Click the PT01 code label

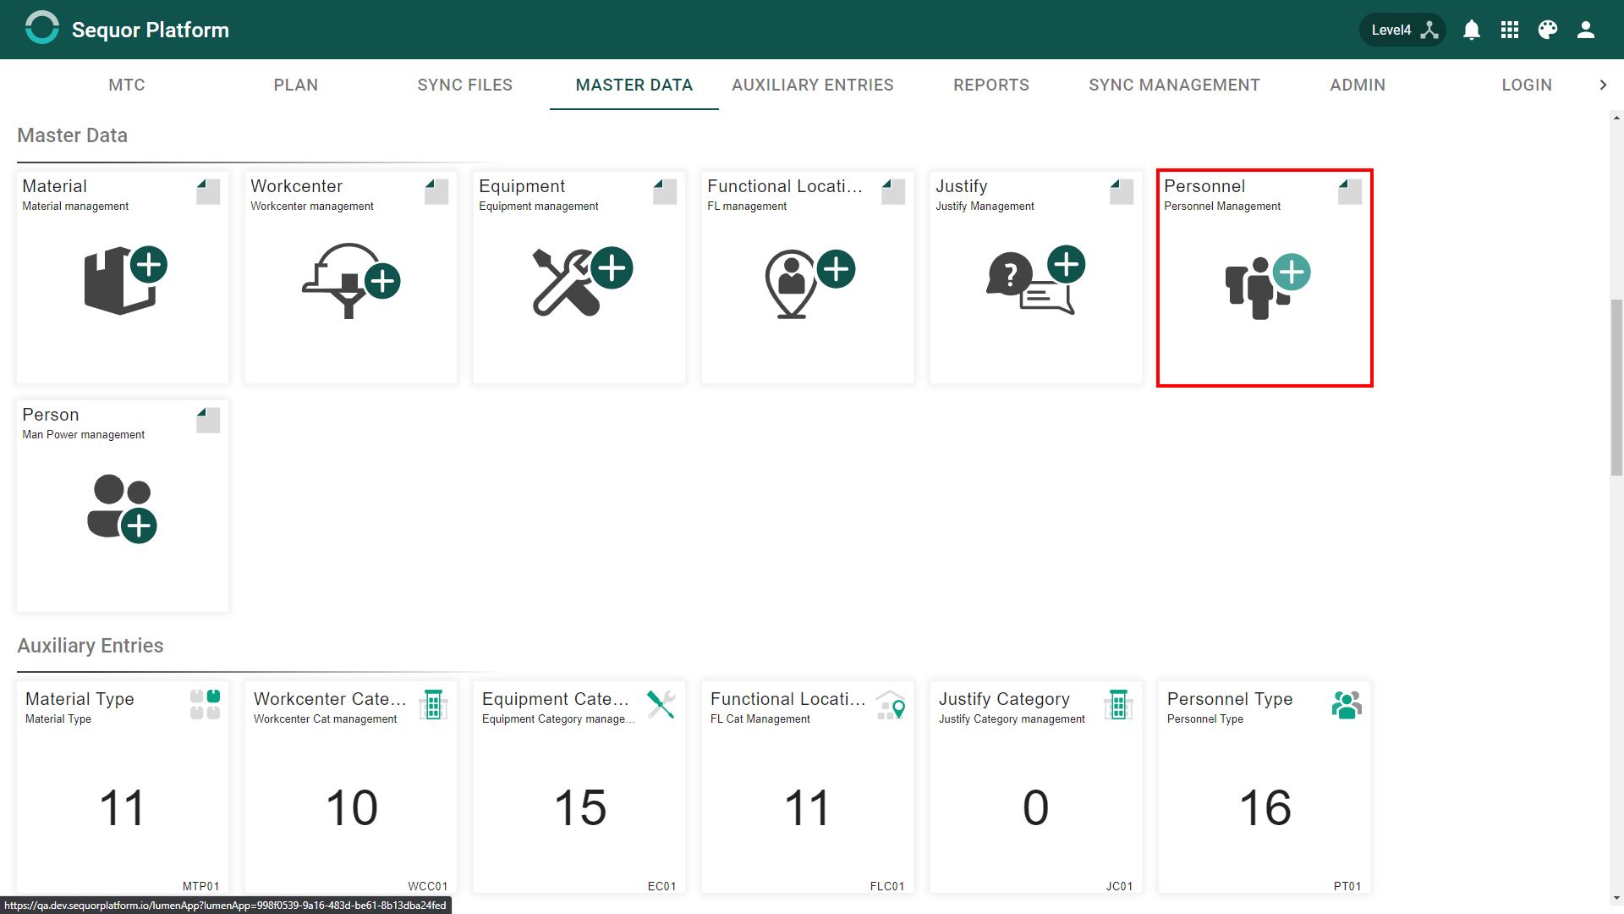1347,886
